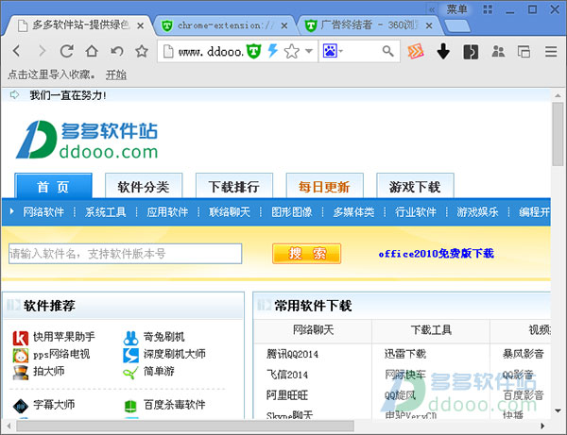Click the magnifier search icon
This screenshot has height=435, width=567.
(388, 51)
